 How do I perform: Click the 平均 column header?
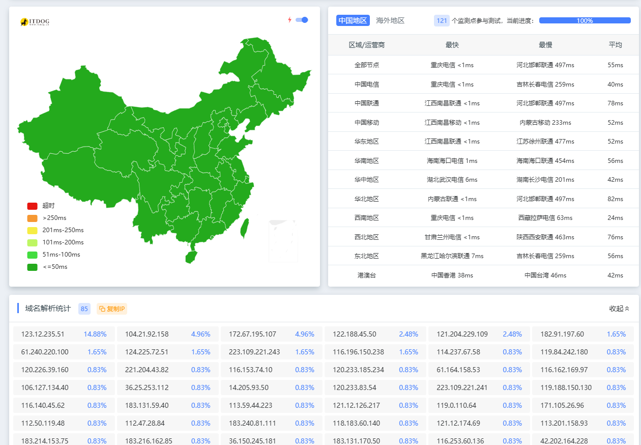[x=616, y=45]
